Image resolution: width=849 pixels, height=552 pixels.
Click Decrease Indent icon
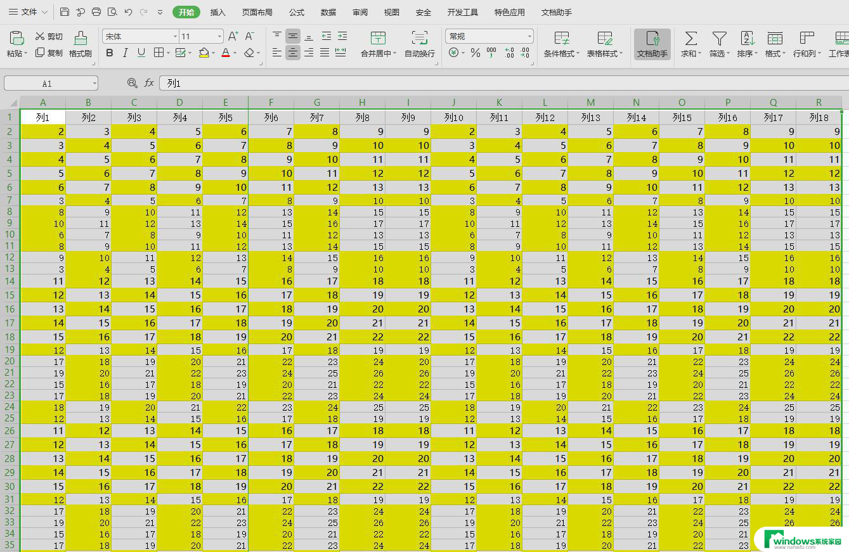click(x=326, y=36)
